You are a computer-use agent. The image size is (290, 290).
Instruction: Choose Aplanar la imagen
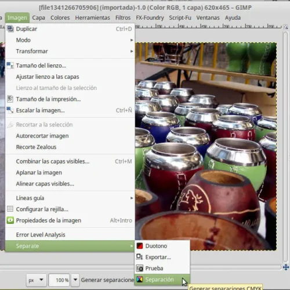[70, 172]
